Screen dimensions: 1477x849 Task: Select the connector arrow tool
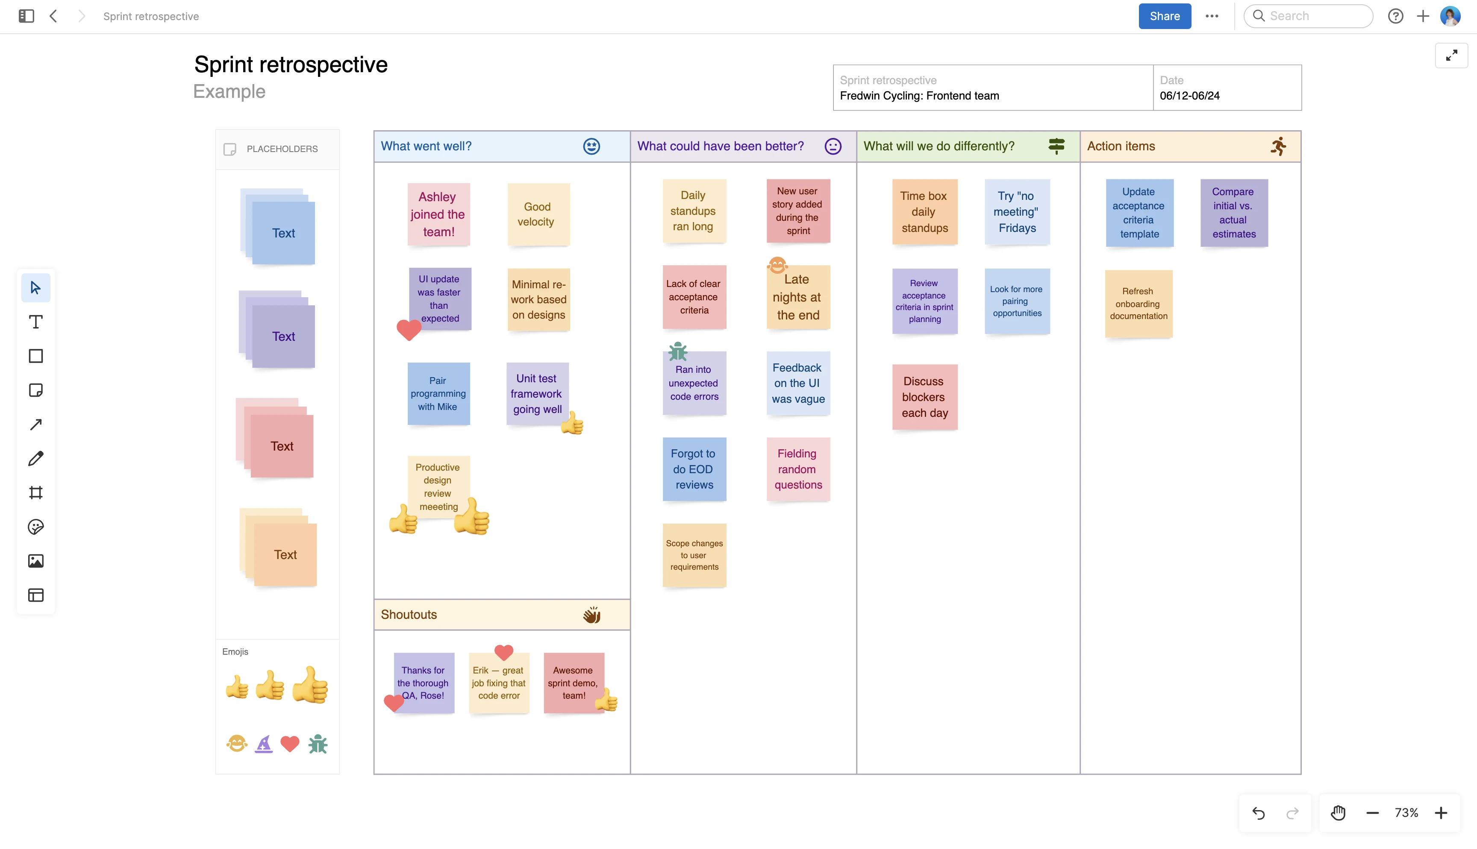35,424
